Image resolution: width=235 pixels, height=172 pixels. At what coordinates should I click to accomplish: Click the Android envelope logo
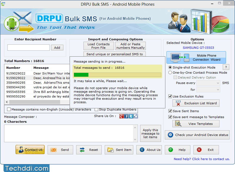19,22
